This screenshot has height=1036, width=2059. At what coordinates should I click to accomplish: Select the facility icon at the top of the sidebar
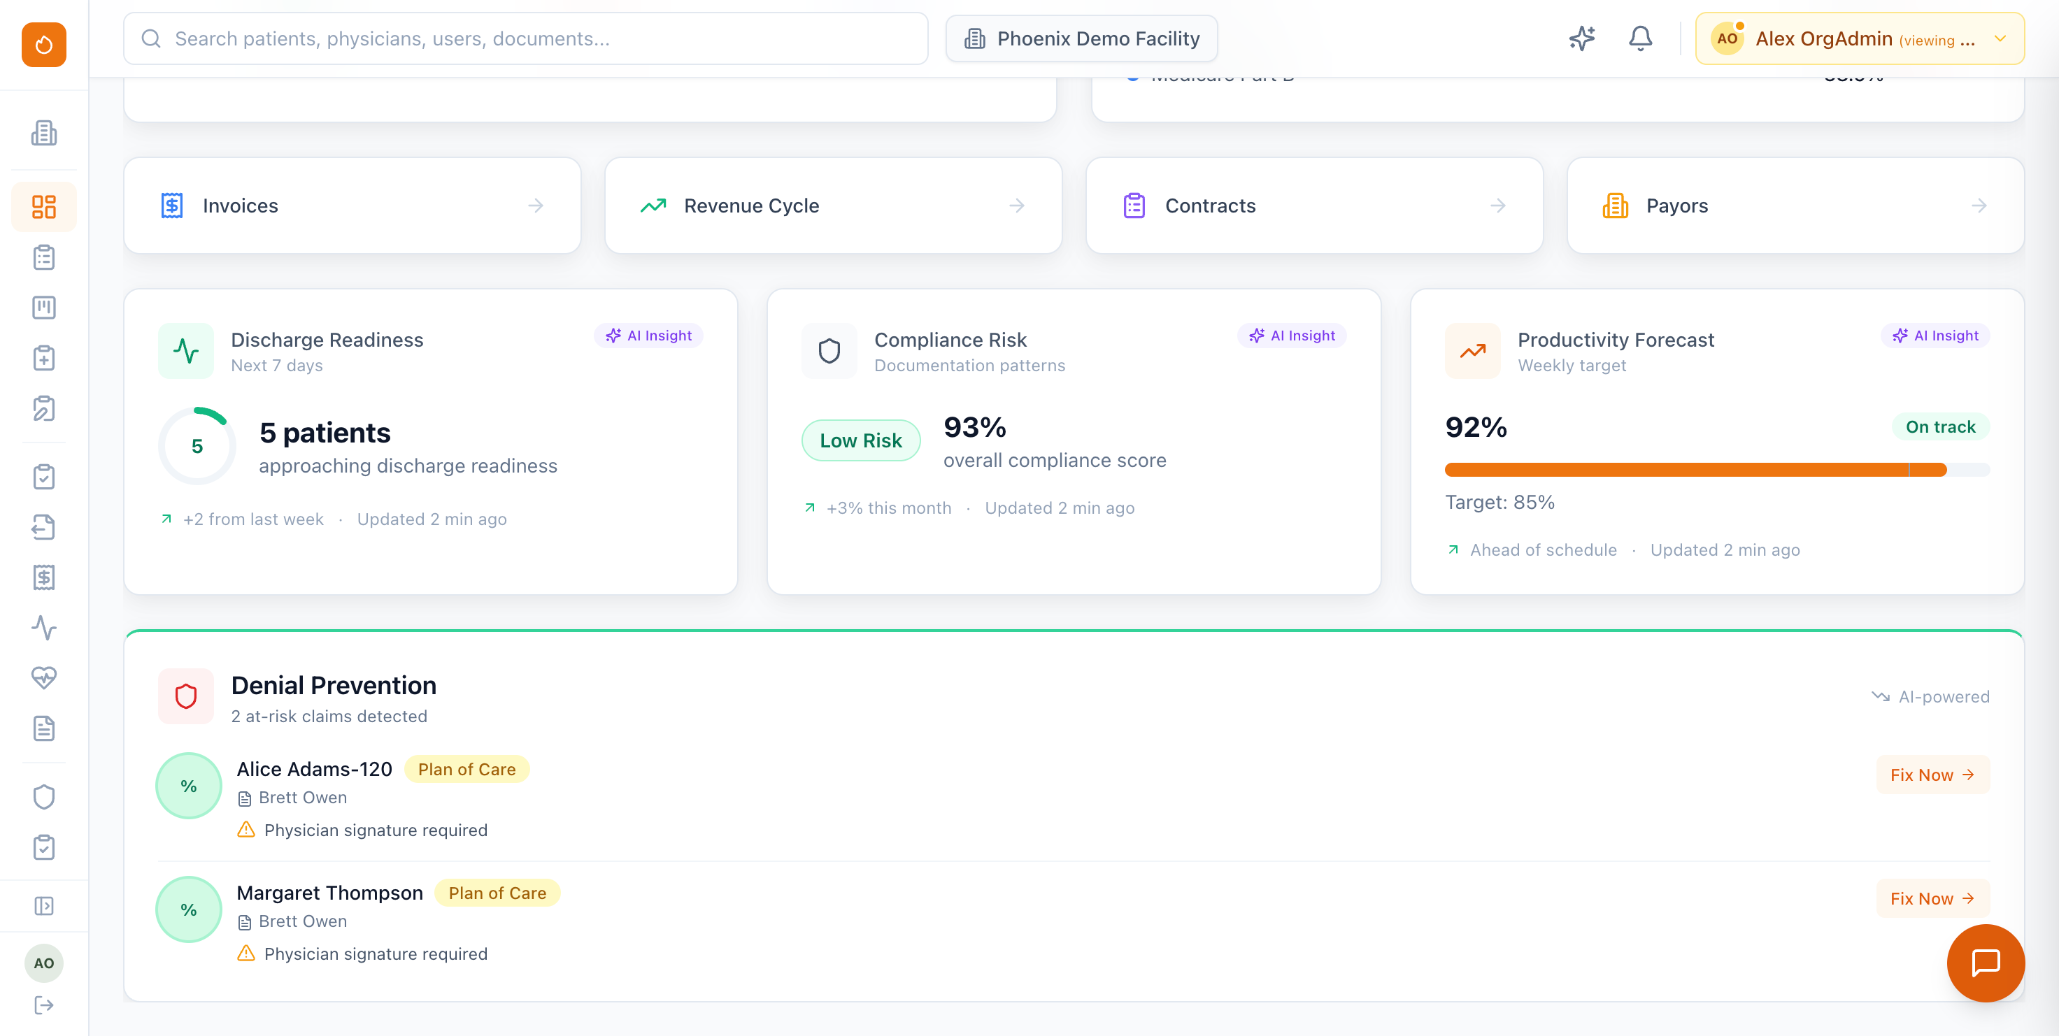(43, 134)
